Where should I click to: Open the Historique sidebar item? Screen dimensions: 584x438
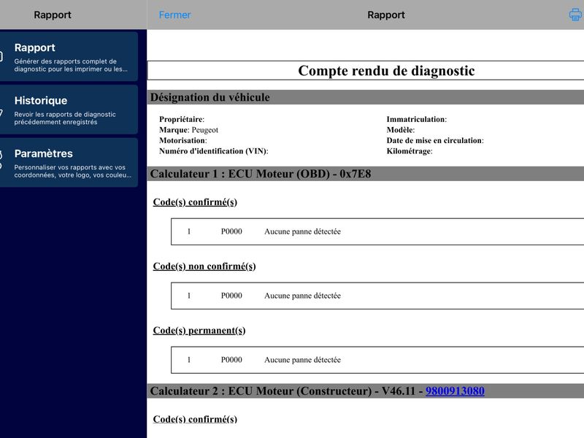[x=69, y=109]
